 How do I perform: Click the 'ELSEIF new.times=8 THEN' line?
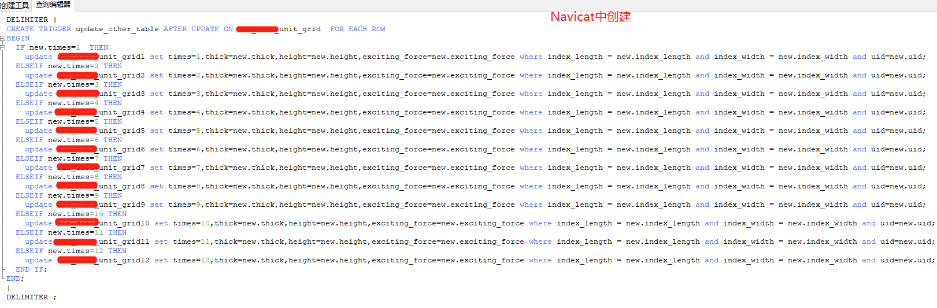pyautogui.click(x=69, y=177)
